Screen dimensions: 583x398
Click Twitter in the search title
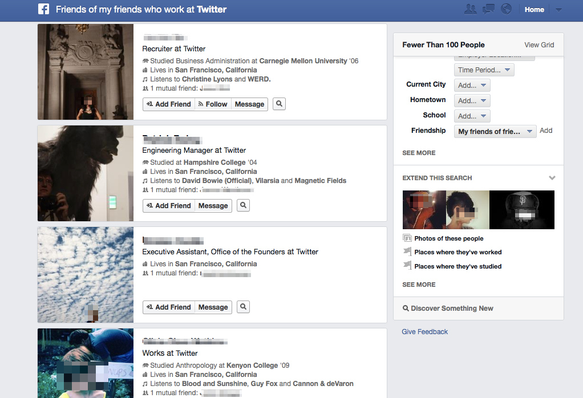click(x=212, y=9)
